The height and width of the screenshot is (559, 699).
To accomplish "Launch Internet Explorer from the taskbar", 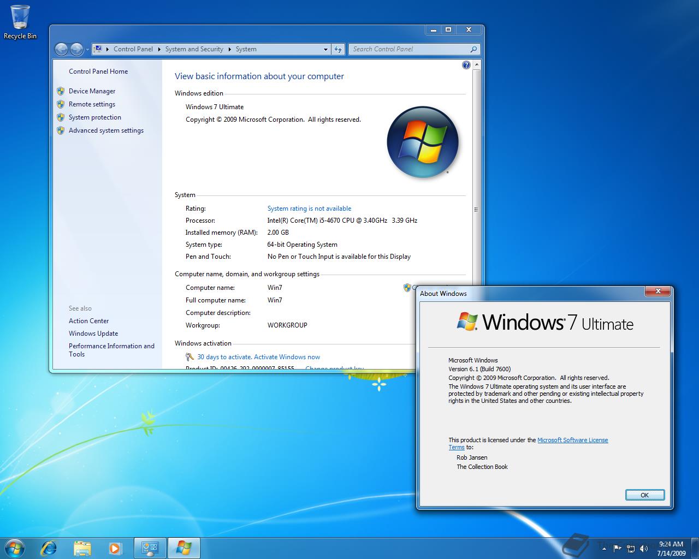I will click(x=49, y=548).
